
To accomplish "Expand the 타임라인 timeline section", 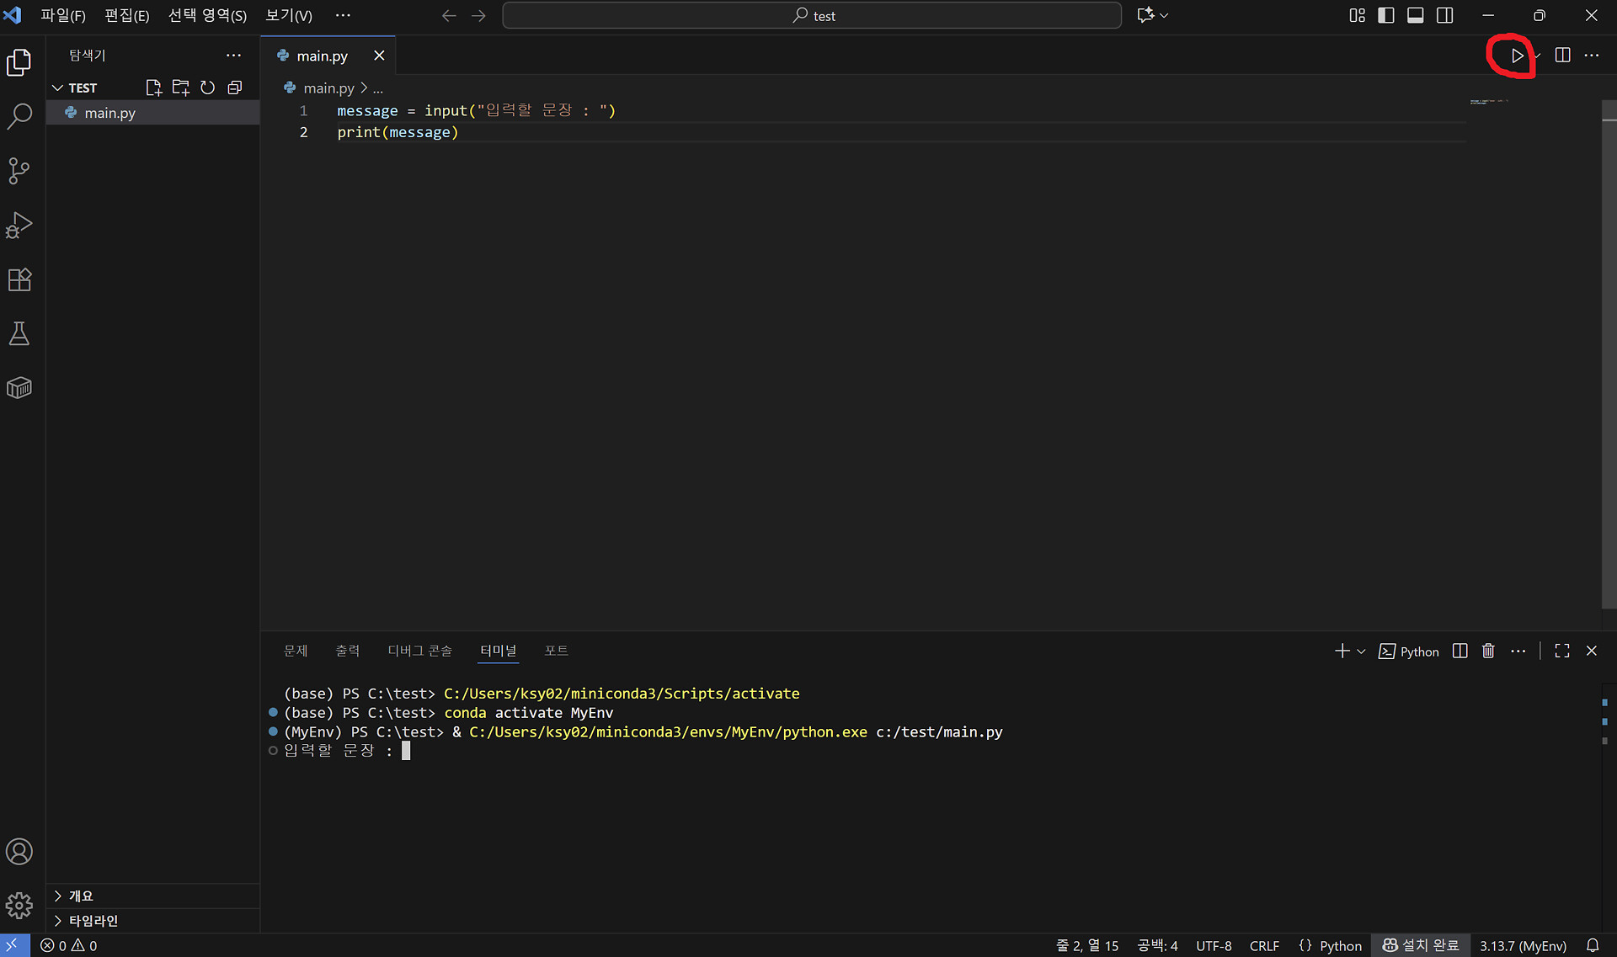I will [93, 920].
